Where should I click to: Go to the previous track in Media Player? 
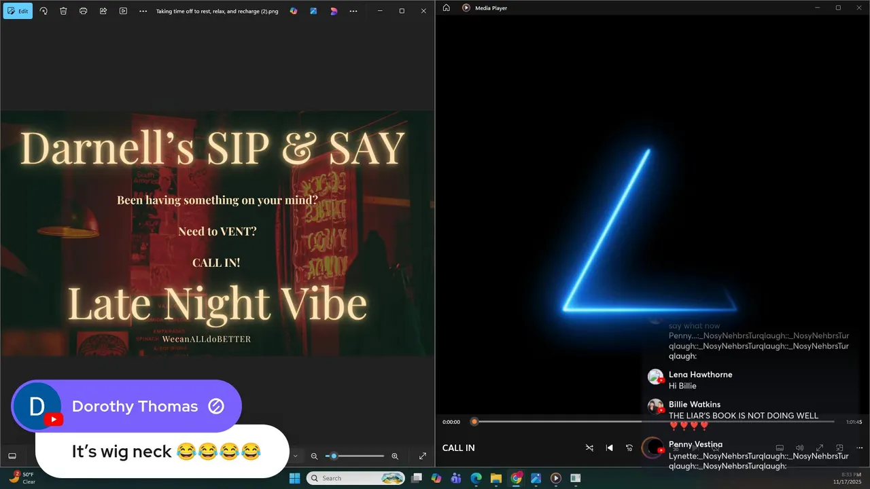[x=609, y=448]
